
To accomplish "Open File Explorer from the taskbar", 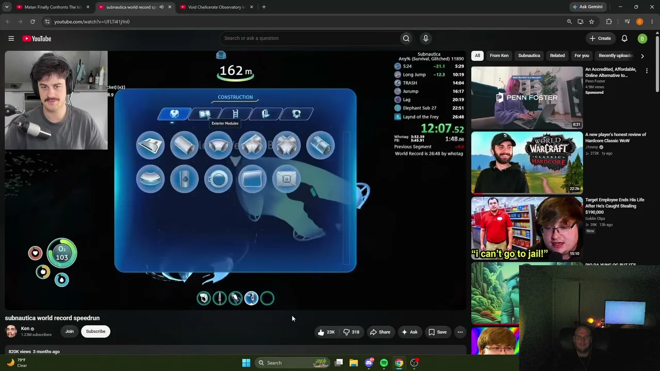I will (x=354, y=363).
